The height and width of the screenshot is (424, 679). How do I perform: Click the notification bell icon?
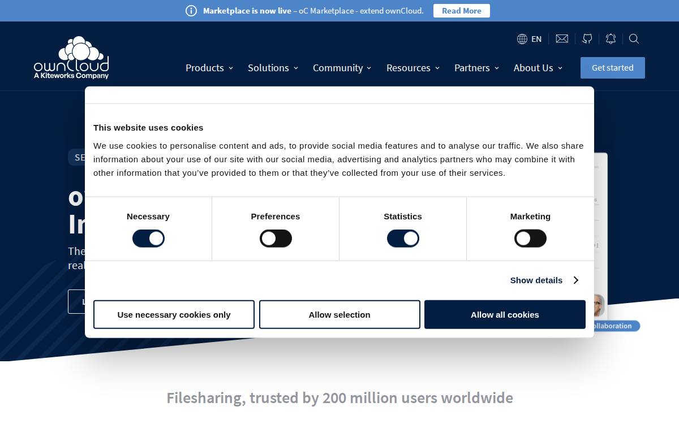[x=611, y=39]
